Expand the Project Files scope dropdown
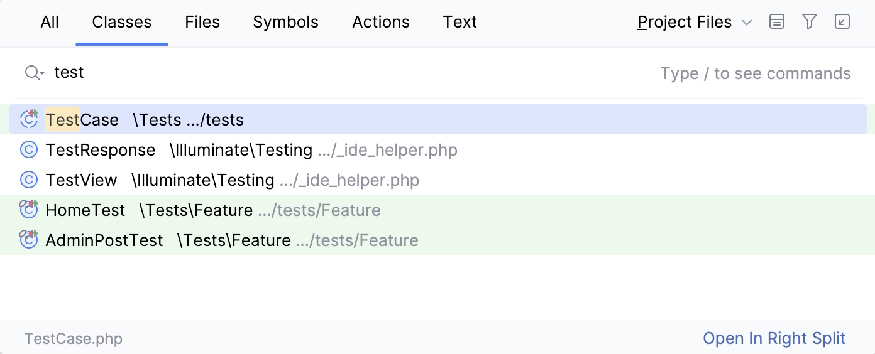Image resolution: width=875 pixels, height=354 pixels. click(694, 22)
